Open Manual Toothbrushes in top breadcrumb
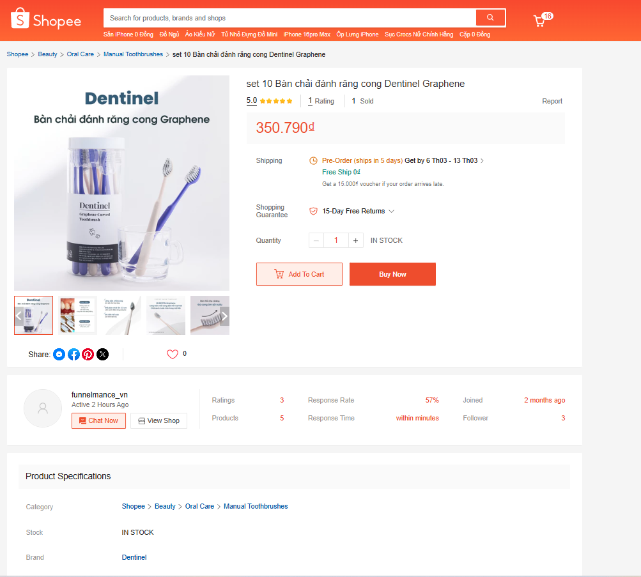641x577 pixels. (133, 54)
